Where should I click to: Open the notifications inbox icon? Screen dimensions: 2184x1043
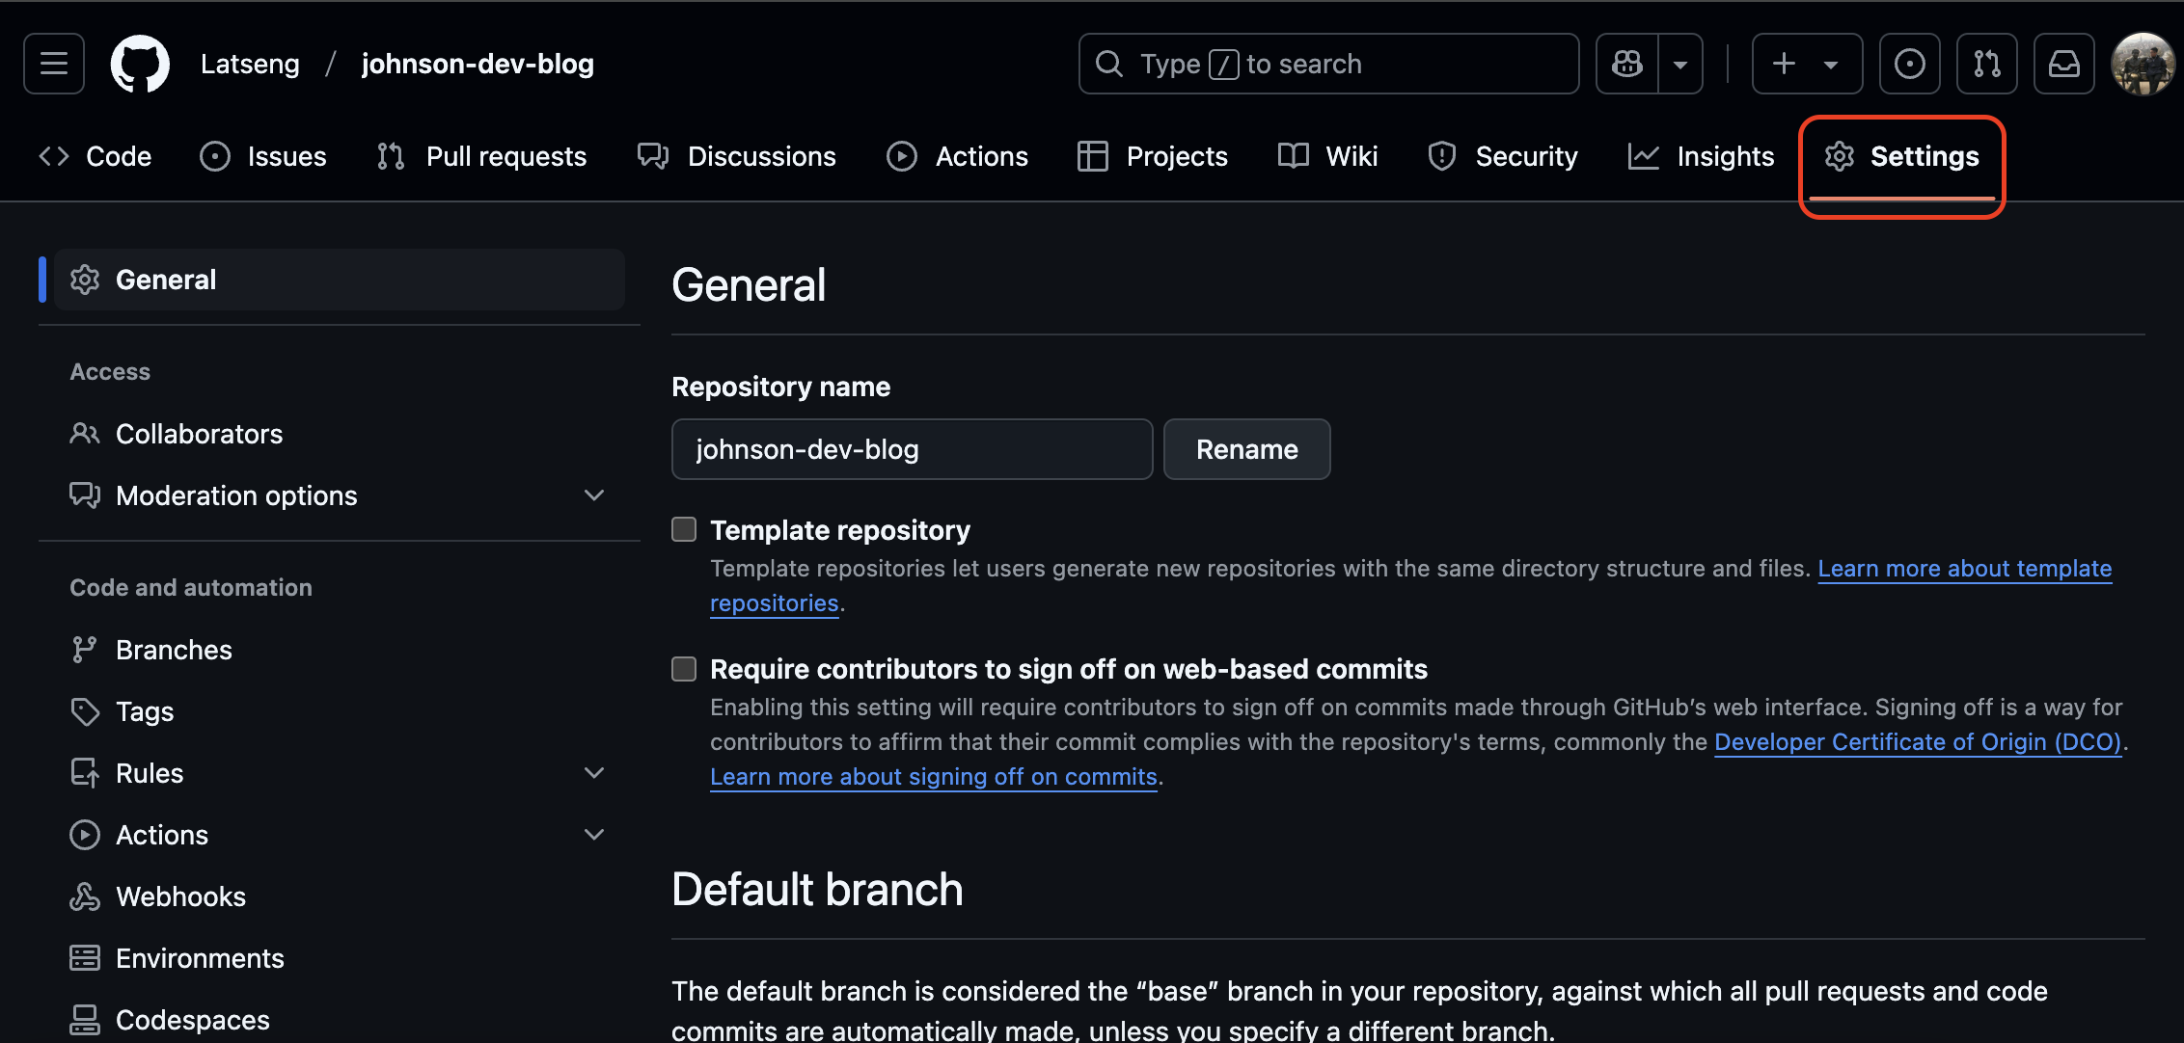point(2064,64)
